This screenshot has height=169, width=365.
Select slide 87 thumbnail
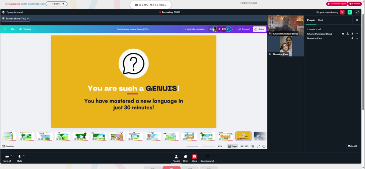pos(99,136)
